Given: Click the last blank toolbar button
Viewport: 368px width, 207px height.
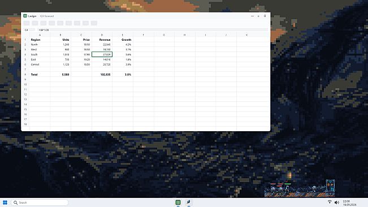Looking at the screenshot, I should click(94, 23).
